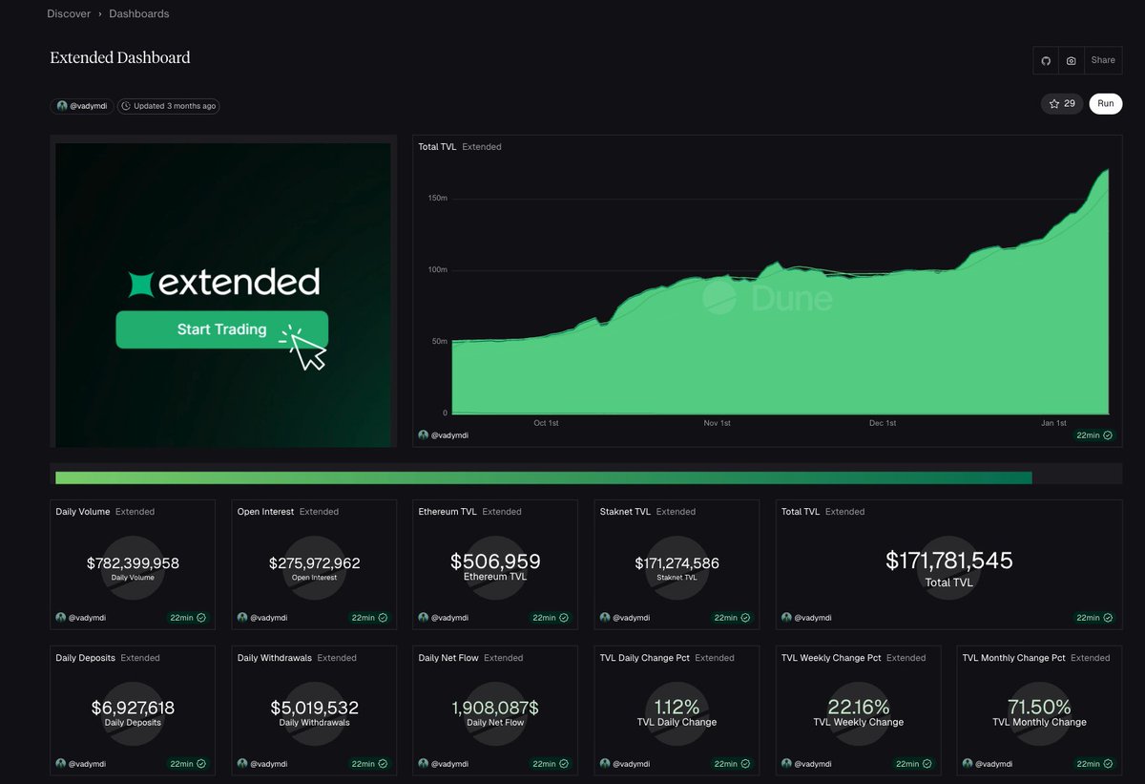Click the 22min badge on Ethereum TVL card
This screenshot has width=1145, height=784.
(x=551, y=618)
